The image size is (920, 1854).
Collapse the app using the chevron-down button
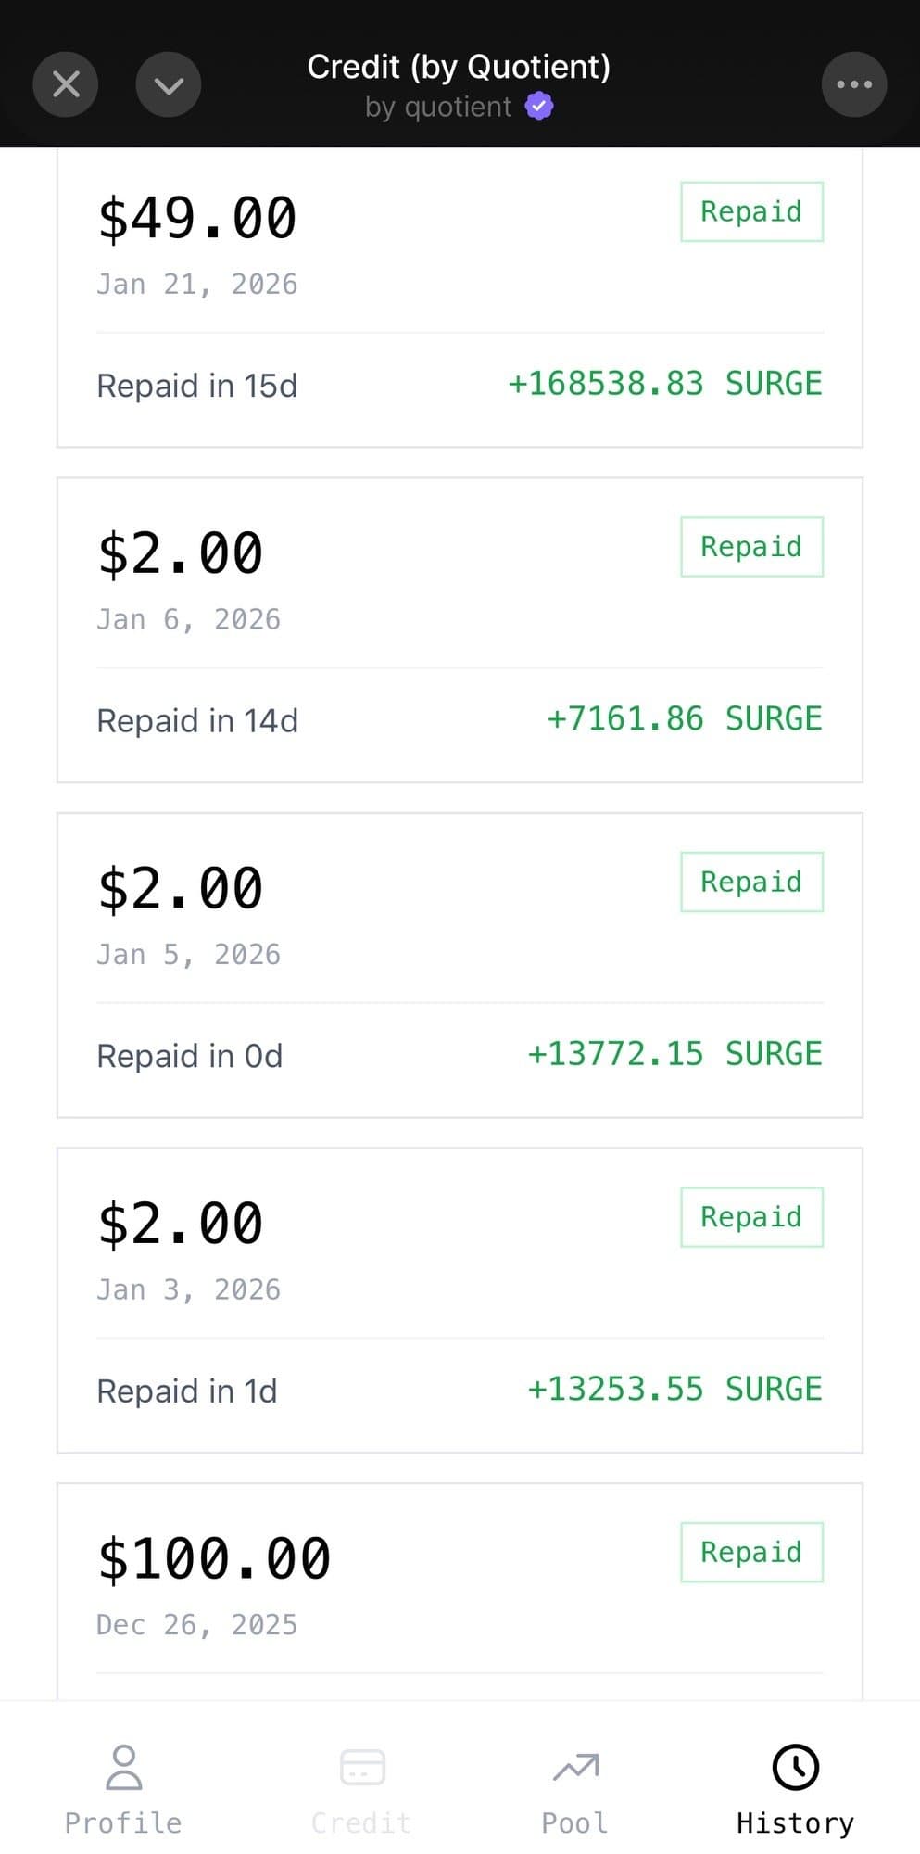pos(169,84)
